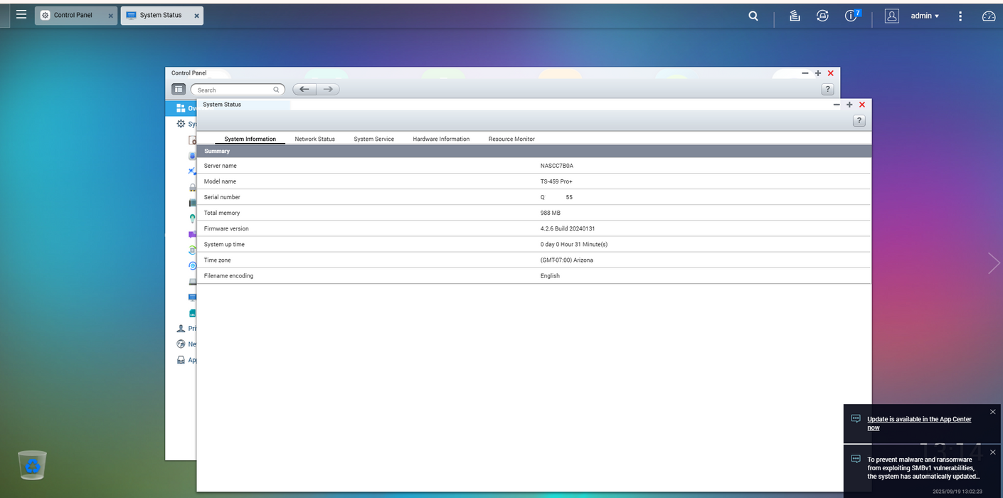Click message icon on SMBv1 notification
The image size is (1003, 498).
(856, 459)
